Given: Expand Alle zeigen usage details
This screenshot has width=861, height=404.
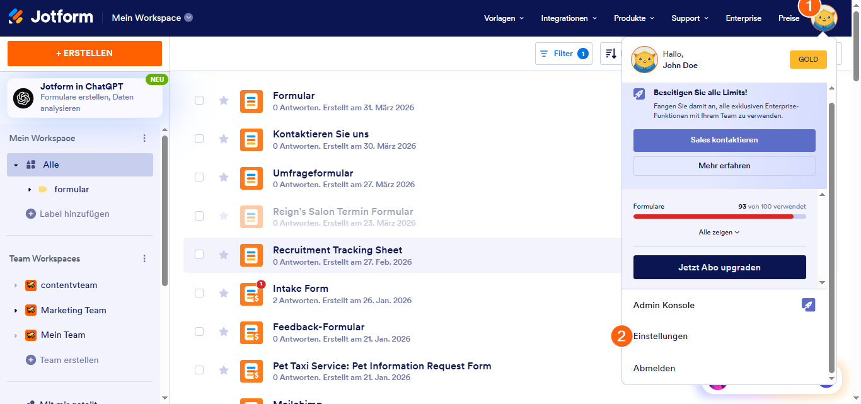Looking at the screenshot, I should (719, 232).
